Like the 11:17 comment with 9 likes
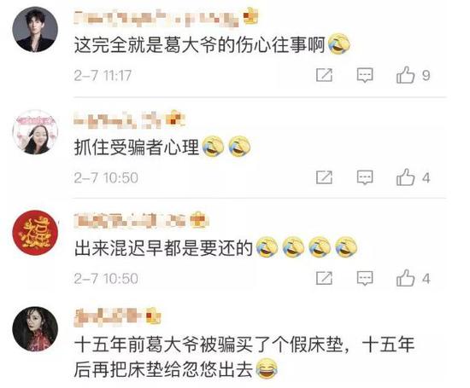Viewport: 470px width, 388px height. [x=405, y=75]
